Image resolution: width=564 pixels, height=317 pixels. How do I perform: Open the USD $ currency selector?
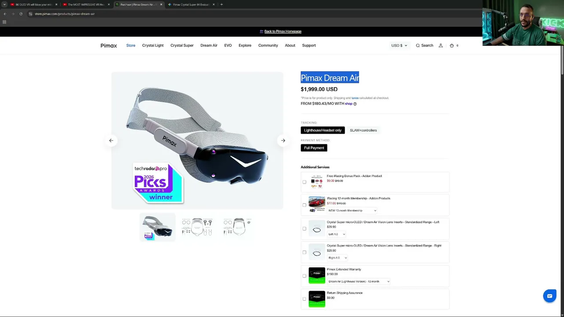pos(399,45)
